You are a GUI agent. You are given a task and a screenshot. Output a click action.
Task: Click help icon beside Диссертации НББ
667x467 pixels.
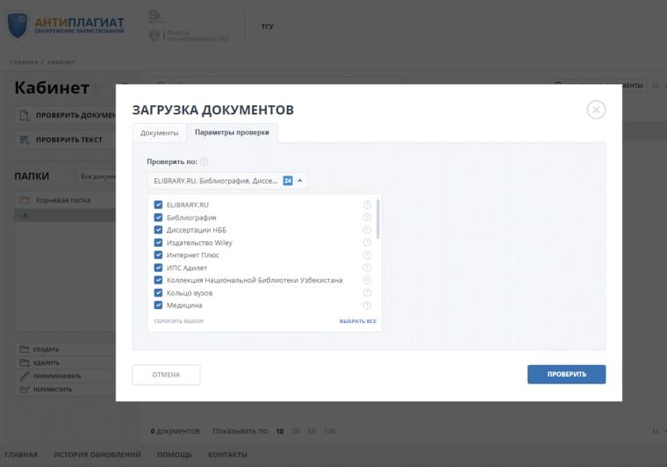[367, 230]
